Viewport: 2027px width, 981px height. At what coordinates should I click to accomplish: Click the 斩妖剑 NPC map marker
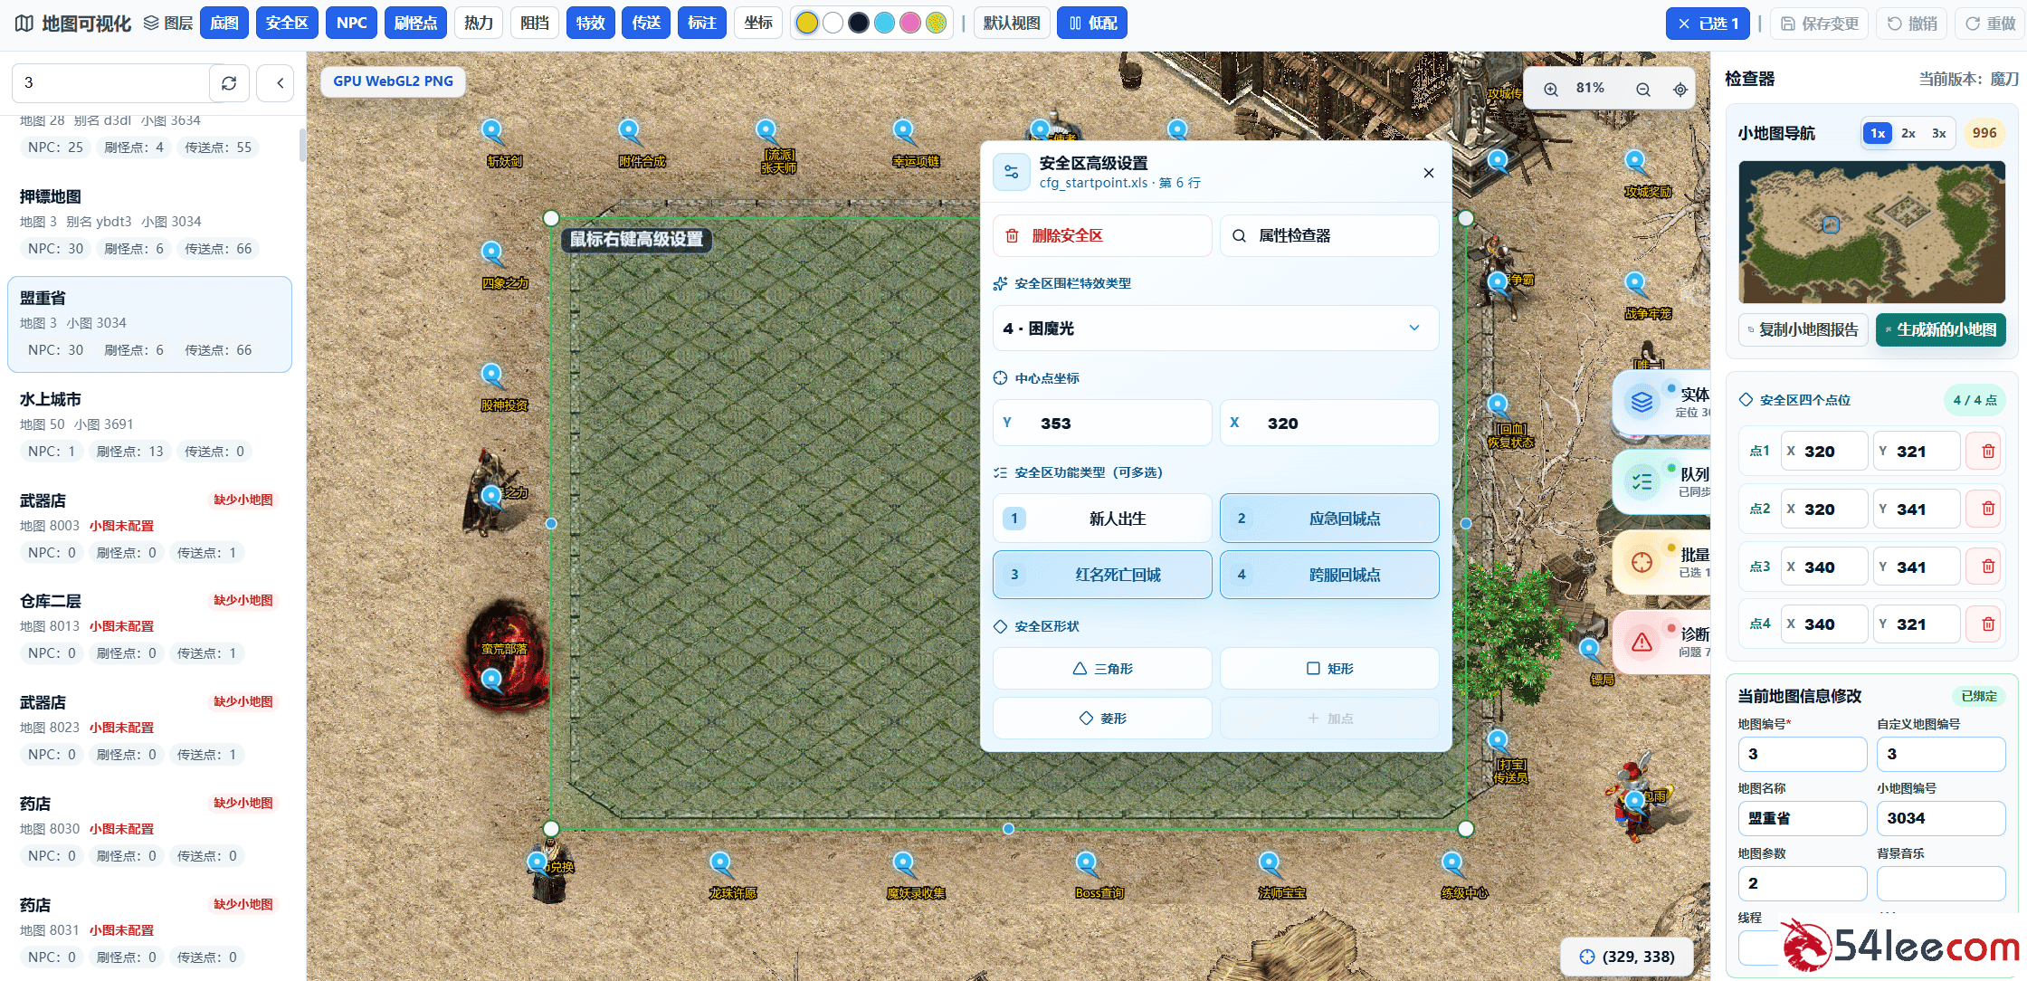(492, 132)
